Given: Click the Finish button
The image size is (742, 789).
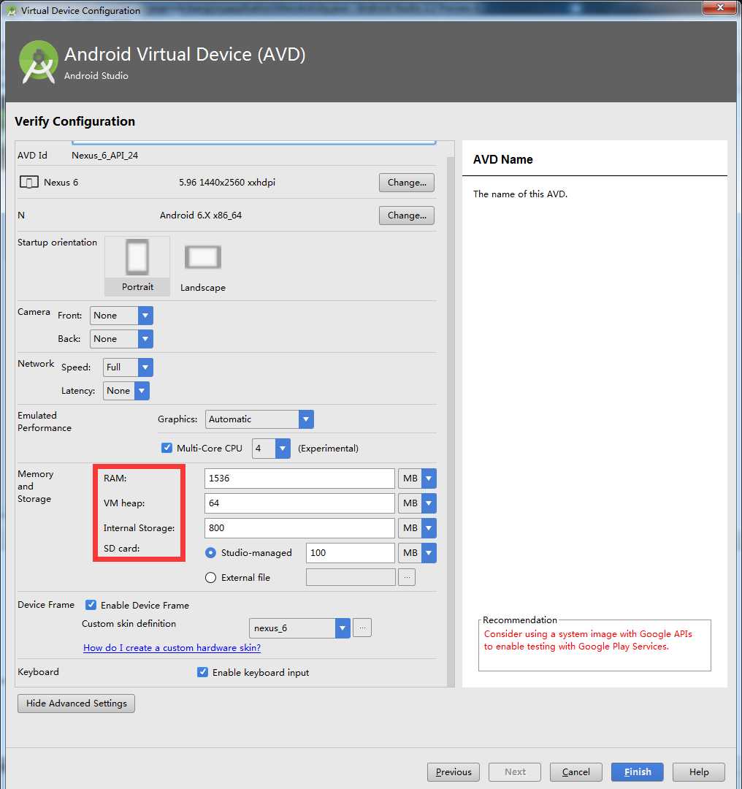Looking at the screenshot, I should coord(638,772).
